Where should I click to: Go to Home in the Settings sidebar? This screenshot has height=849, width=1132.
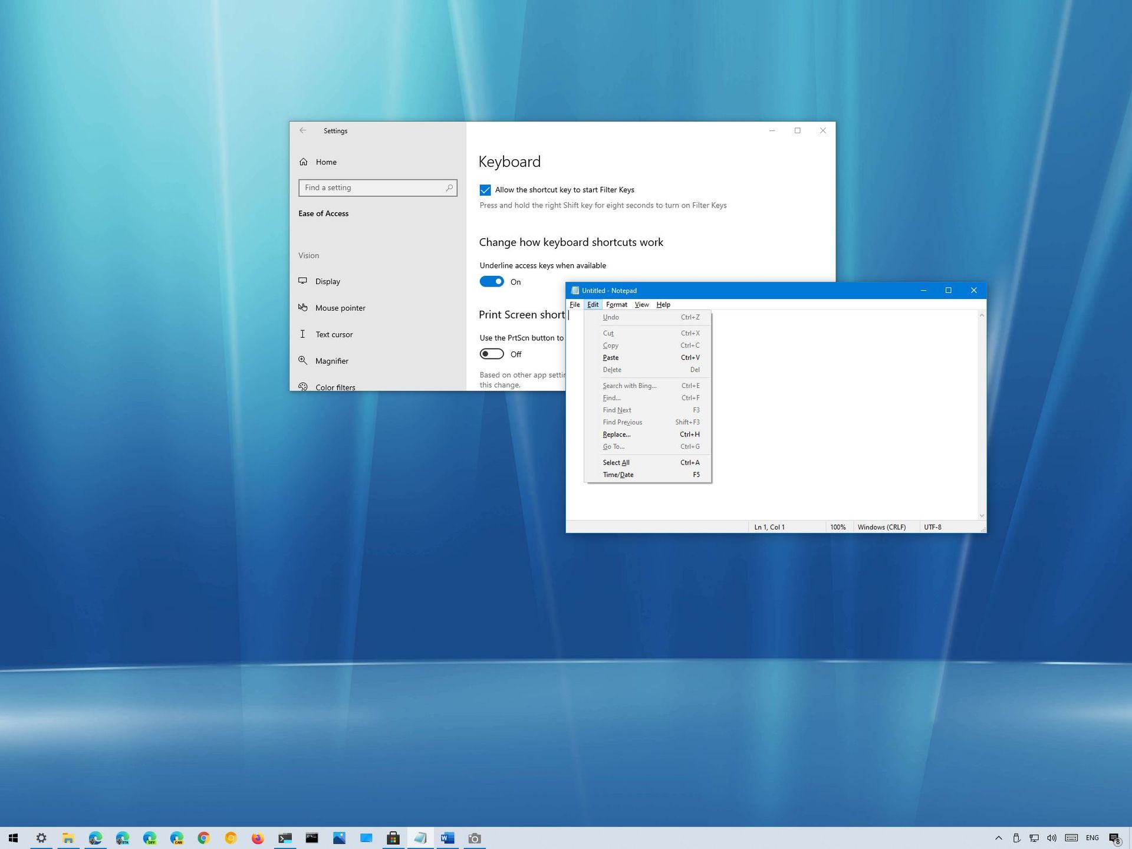pos(325,162)
